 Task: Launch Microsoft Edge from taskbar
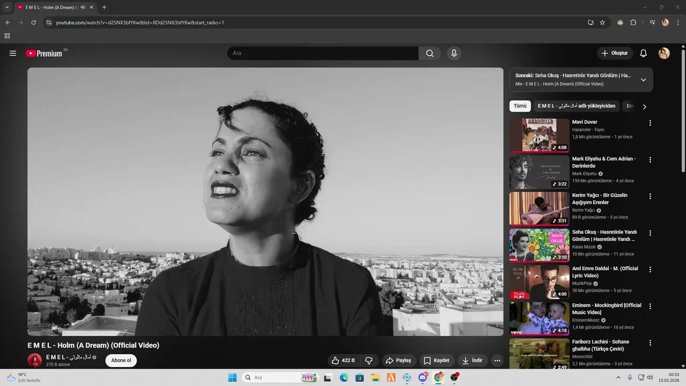344,377
